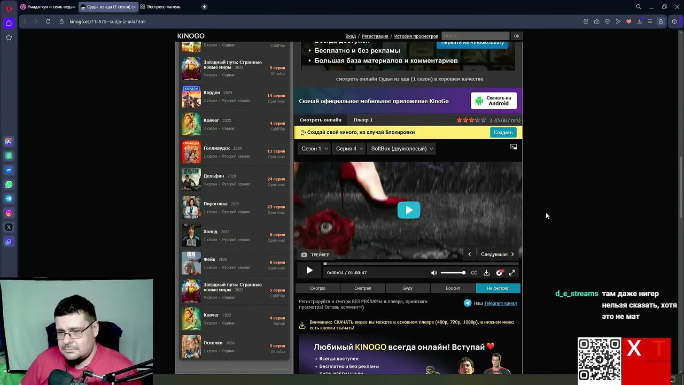Open a new browser tab

click(204, 7)
